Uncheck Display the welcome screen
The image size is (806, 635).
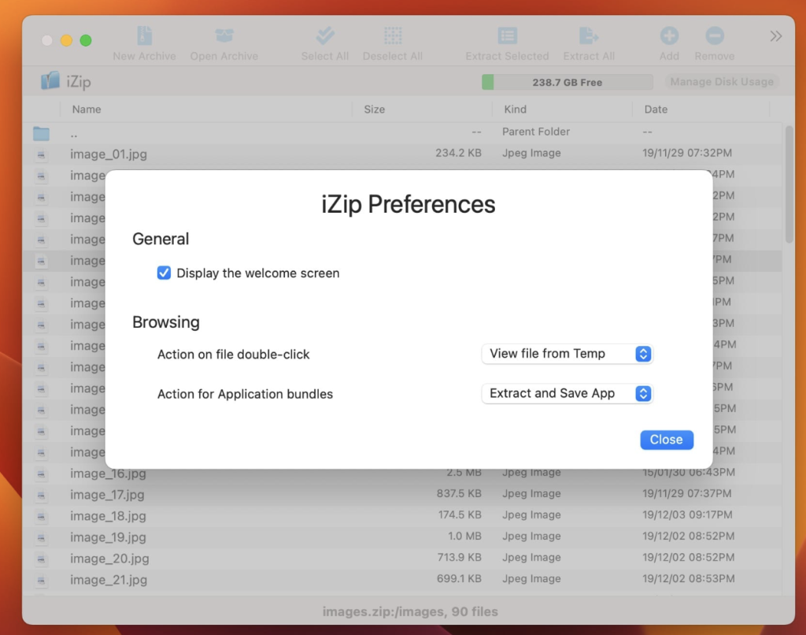pos(164,273)
